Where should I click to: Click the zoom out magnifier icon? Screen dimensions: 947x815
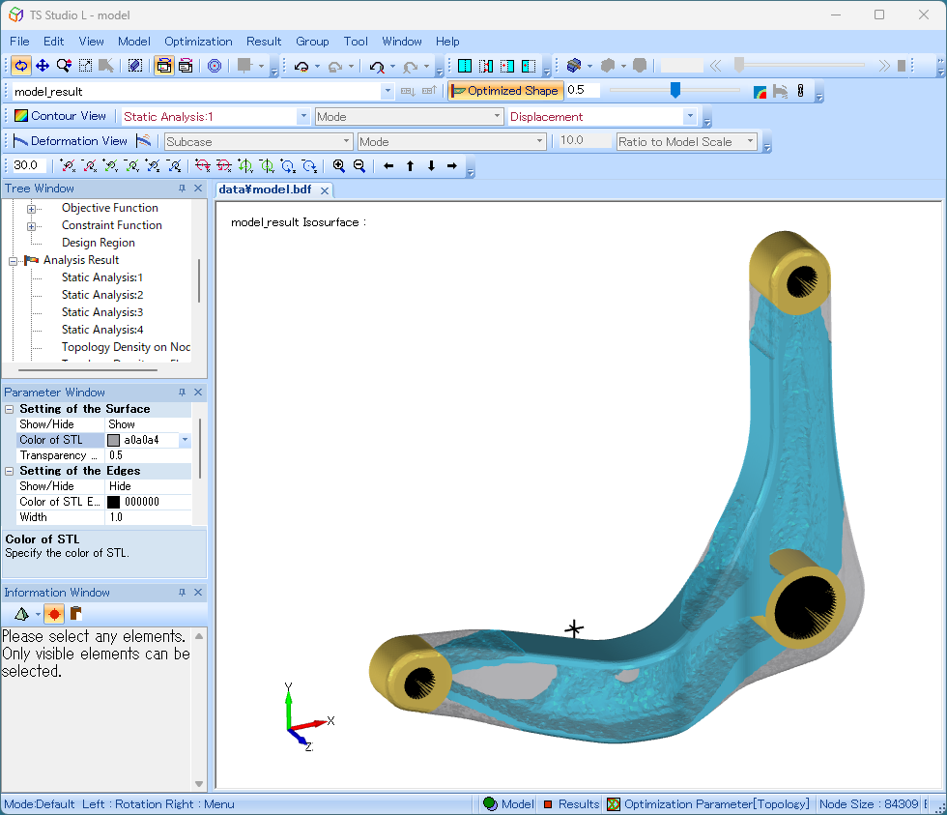point(359,165)
